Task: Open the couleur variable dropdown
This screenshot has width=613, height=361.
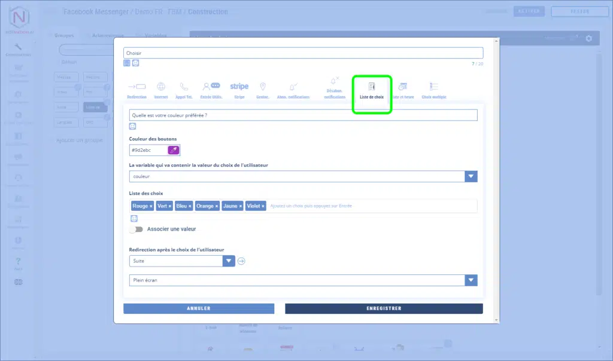Action: (471, 176)
